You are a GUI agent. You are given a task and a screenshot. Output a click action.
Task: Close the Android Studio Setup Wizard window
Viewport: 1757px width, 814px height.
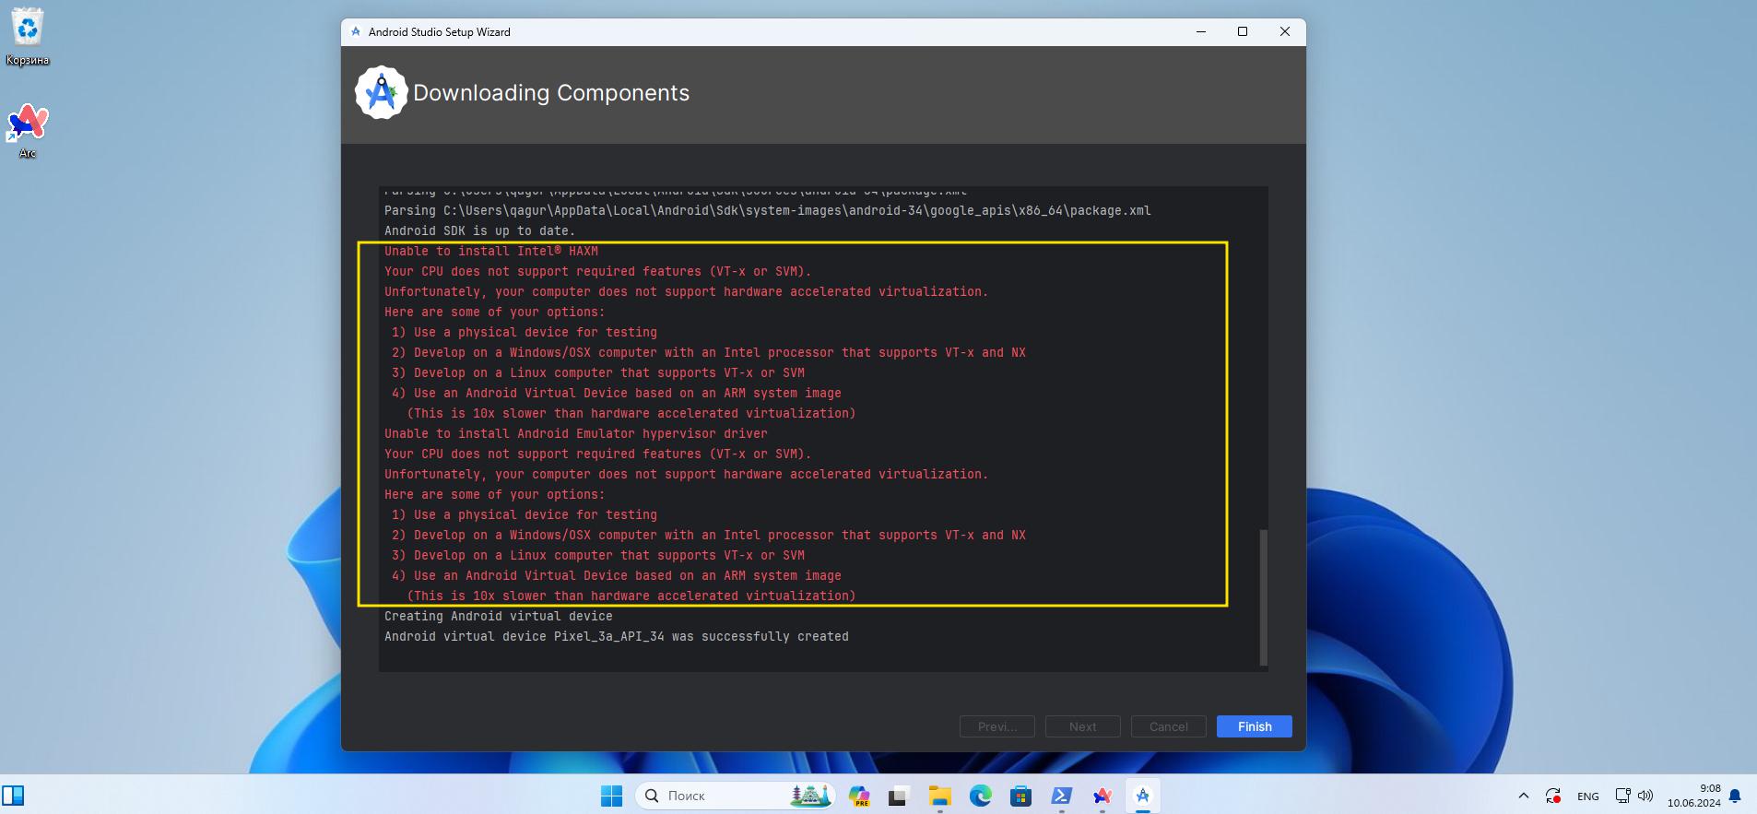point(1285,31)
